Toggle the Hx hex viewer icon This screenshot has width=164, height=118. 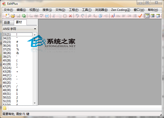pos(118,16)
